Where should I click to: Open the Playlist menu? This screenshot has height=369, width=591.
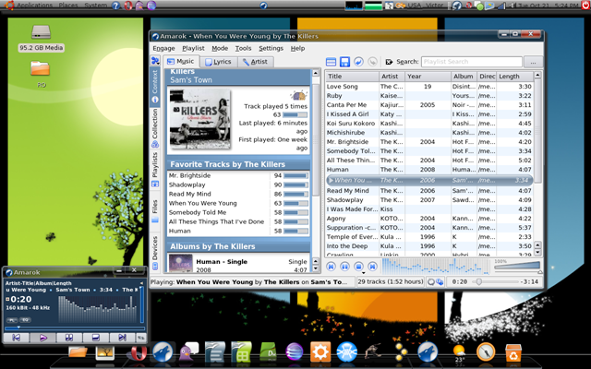coord(193,49)
